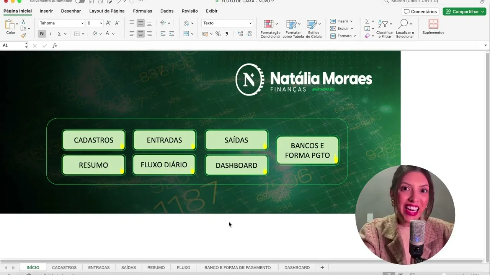Open the Compartilhar dropdown button
490x275 pixels.
(464, 11)
